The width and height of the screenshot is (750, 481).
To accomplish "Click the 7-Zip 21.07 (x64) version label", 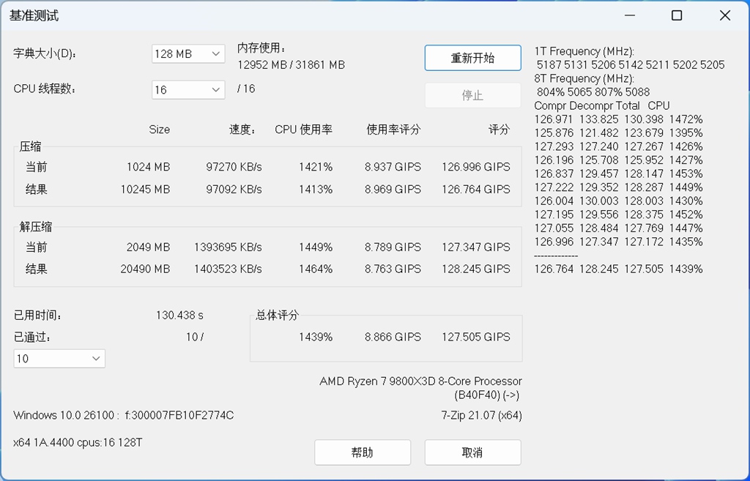I will [x=481, y=416].
